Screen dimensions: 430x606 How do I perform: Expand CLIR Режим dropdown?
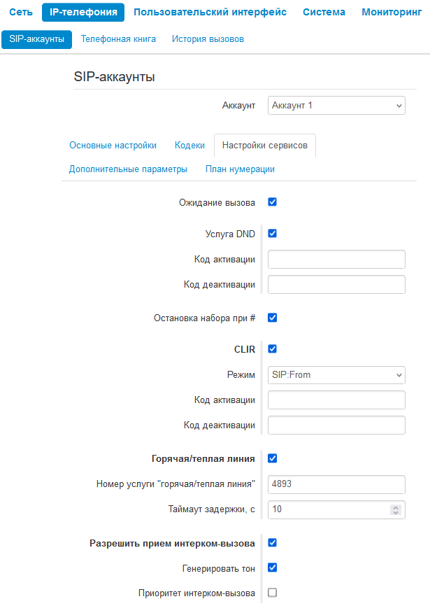(336, 375)
